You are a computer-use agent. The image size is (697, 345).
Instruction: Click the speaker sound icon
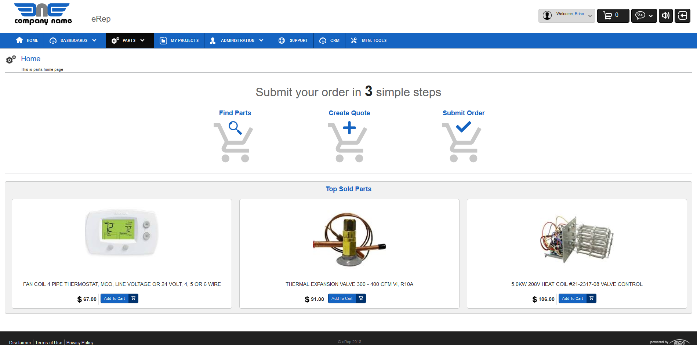(665, 15)
